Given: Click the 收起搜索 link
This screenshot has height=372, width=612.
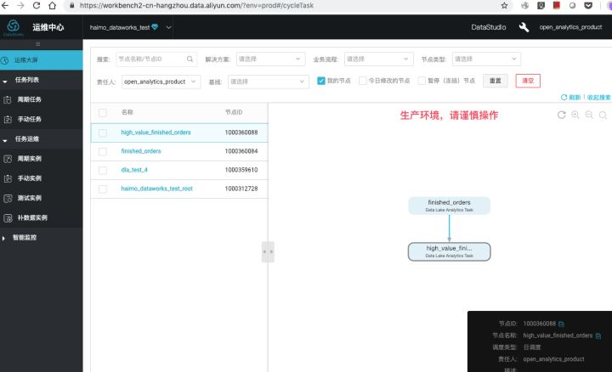Looking at the screenshot, I should pyautogui.click(x=598, y=97).
